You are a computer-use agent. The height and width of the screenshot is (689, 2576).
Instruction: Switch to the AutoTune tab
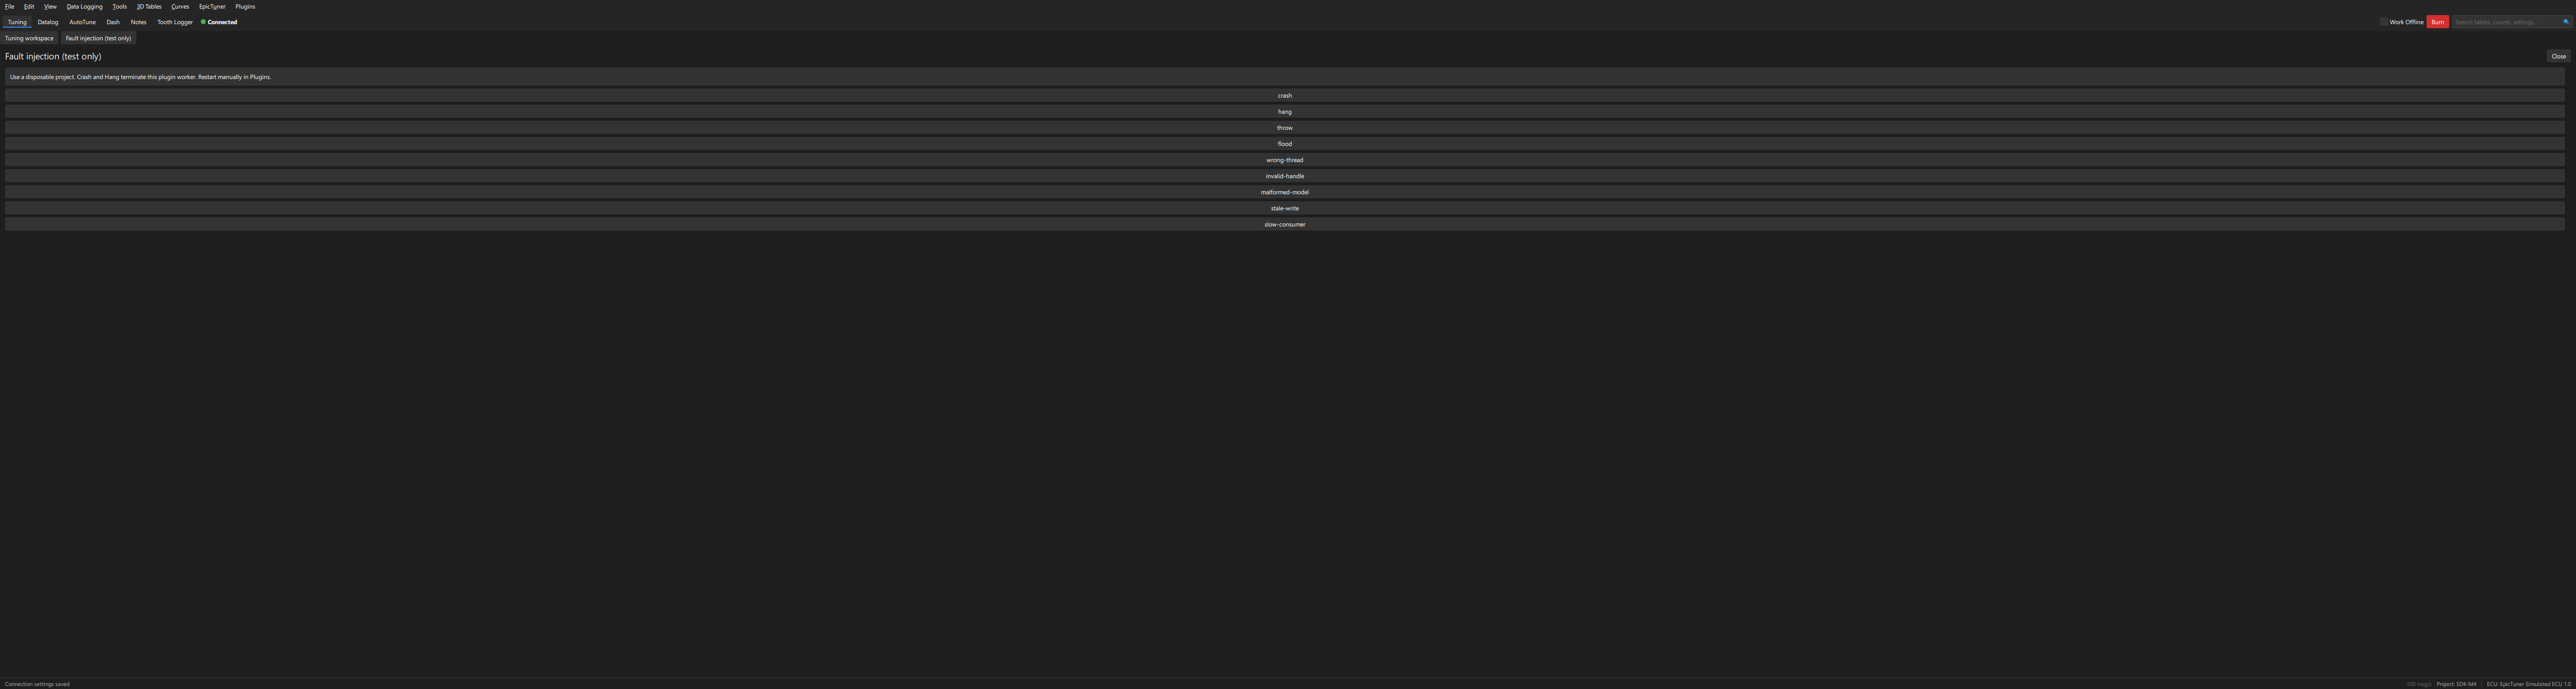82,22
